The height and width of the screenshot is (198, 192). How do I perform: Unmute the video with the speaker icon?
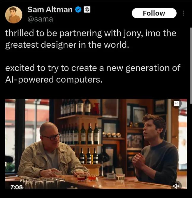pyautogui.click(x=176, y=186)
